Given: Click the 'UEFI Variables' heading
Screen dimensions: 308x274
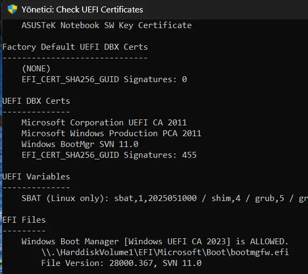Looking at the screenshot, I should click(36, 177).
